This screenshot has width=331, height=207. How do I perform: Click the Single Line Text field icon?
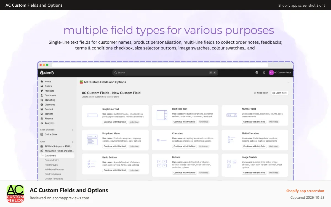click(92, 115)
